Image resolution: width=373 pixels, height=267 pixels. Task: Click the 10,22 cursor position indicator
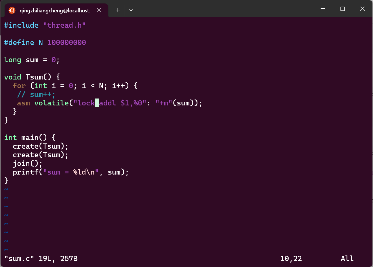tap(291, 259)
